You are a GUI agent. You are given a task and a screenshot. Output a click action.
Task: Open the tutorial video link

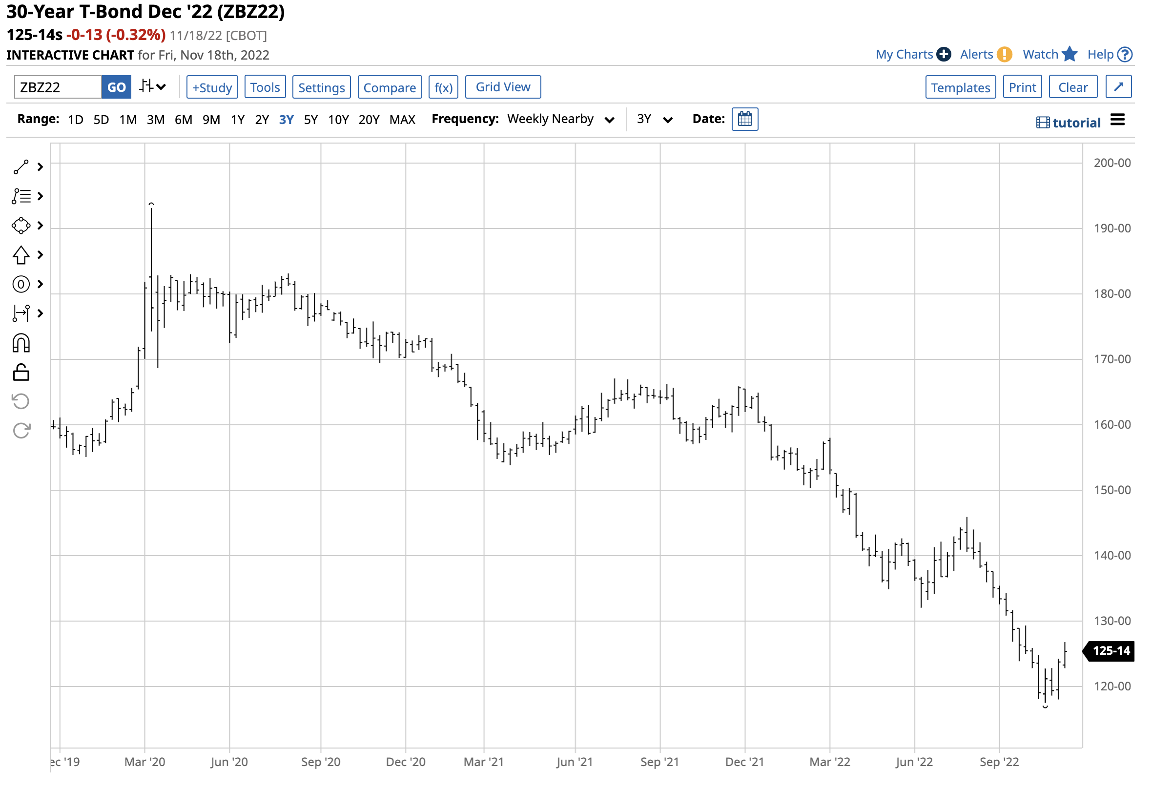click(x=1070, y=123)
